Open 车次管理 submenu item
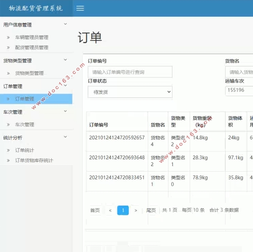The width and height of the screenshot is (253, 252). [25, 125]
